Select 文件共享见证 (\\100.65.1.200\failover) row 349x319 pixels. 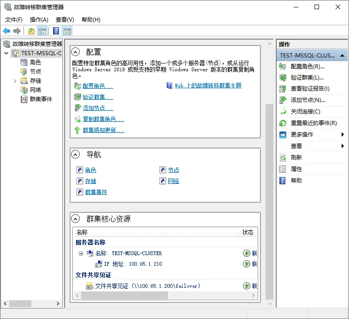pos(148,286)
